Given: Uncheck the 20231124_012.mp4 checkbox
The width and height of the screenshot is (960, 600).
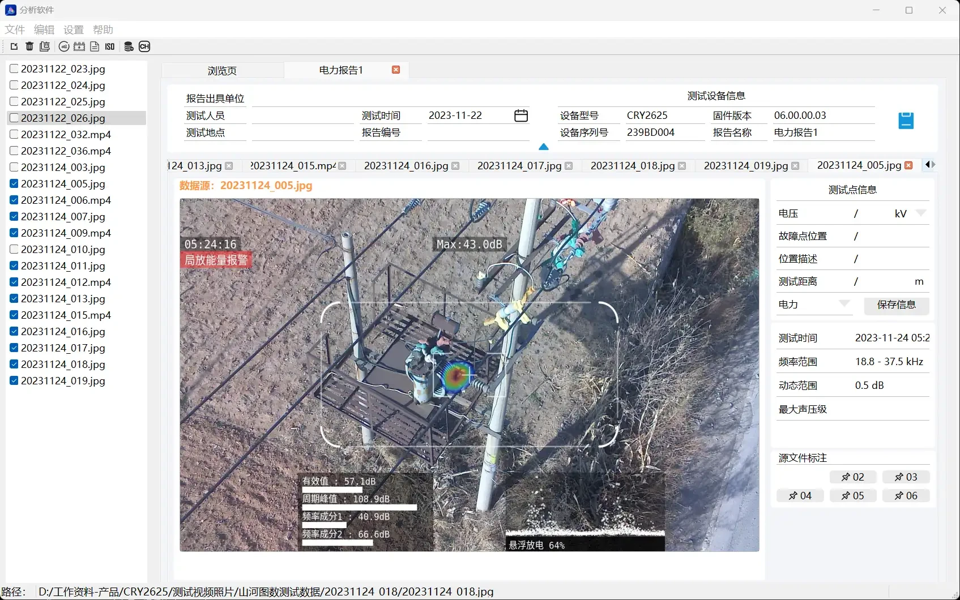Looking at the screenshot, I should (x=14, y=282).
